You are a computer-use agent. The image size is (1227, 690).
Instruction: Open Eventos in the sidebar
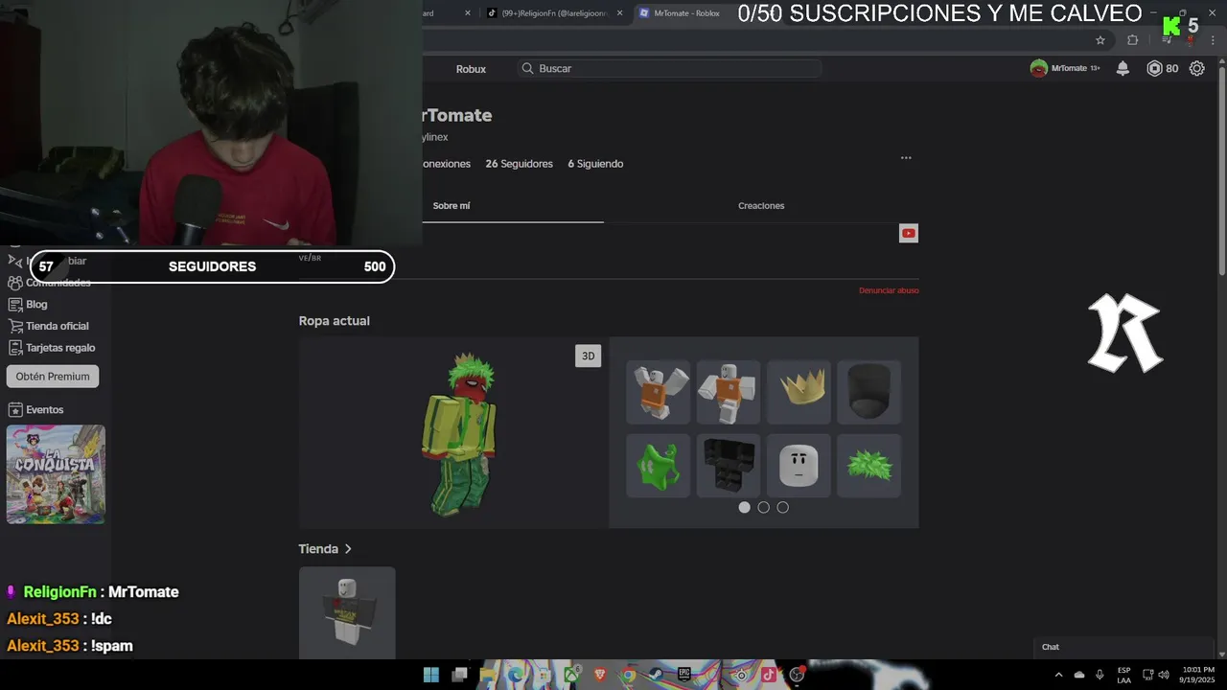36,409
